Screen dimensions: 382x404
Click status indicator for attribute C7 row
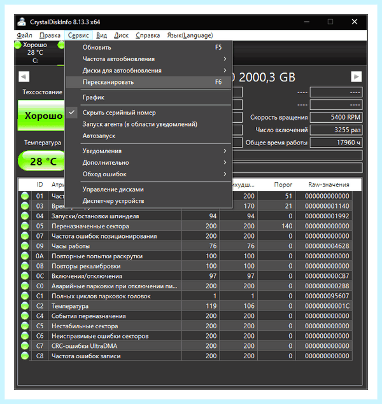coord(25,345)
